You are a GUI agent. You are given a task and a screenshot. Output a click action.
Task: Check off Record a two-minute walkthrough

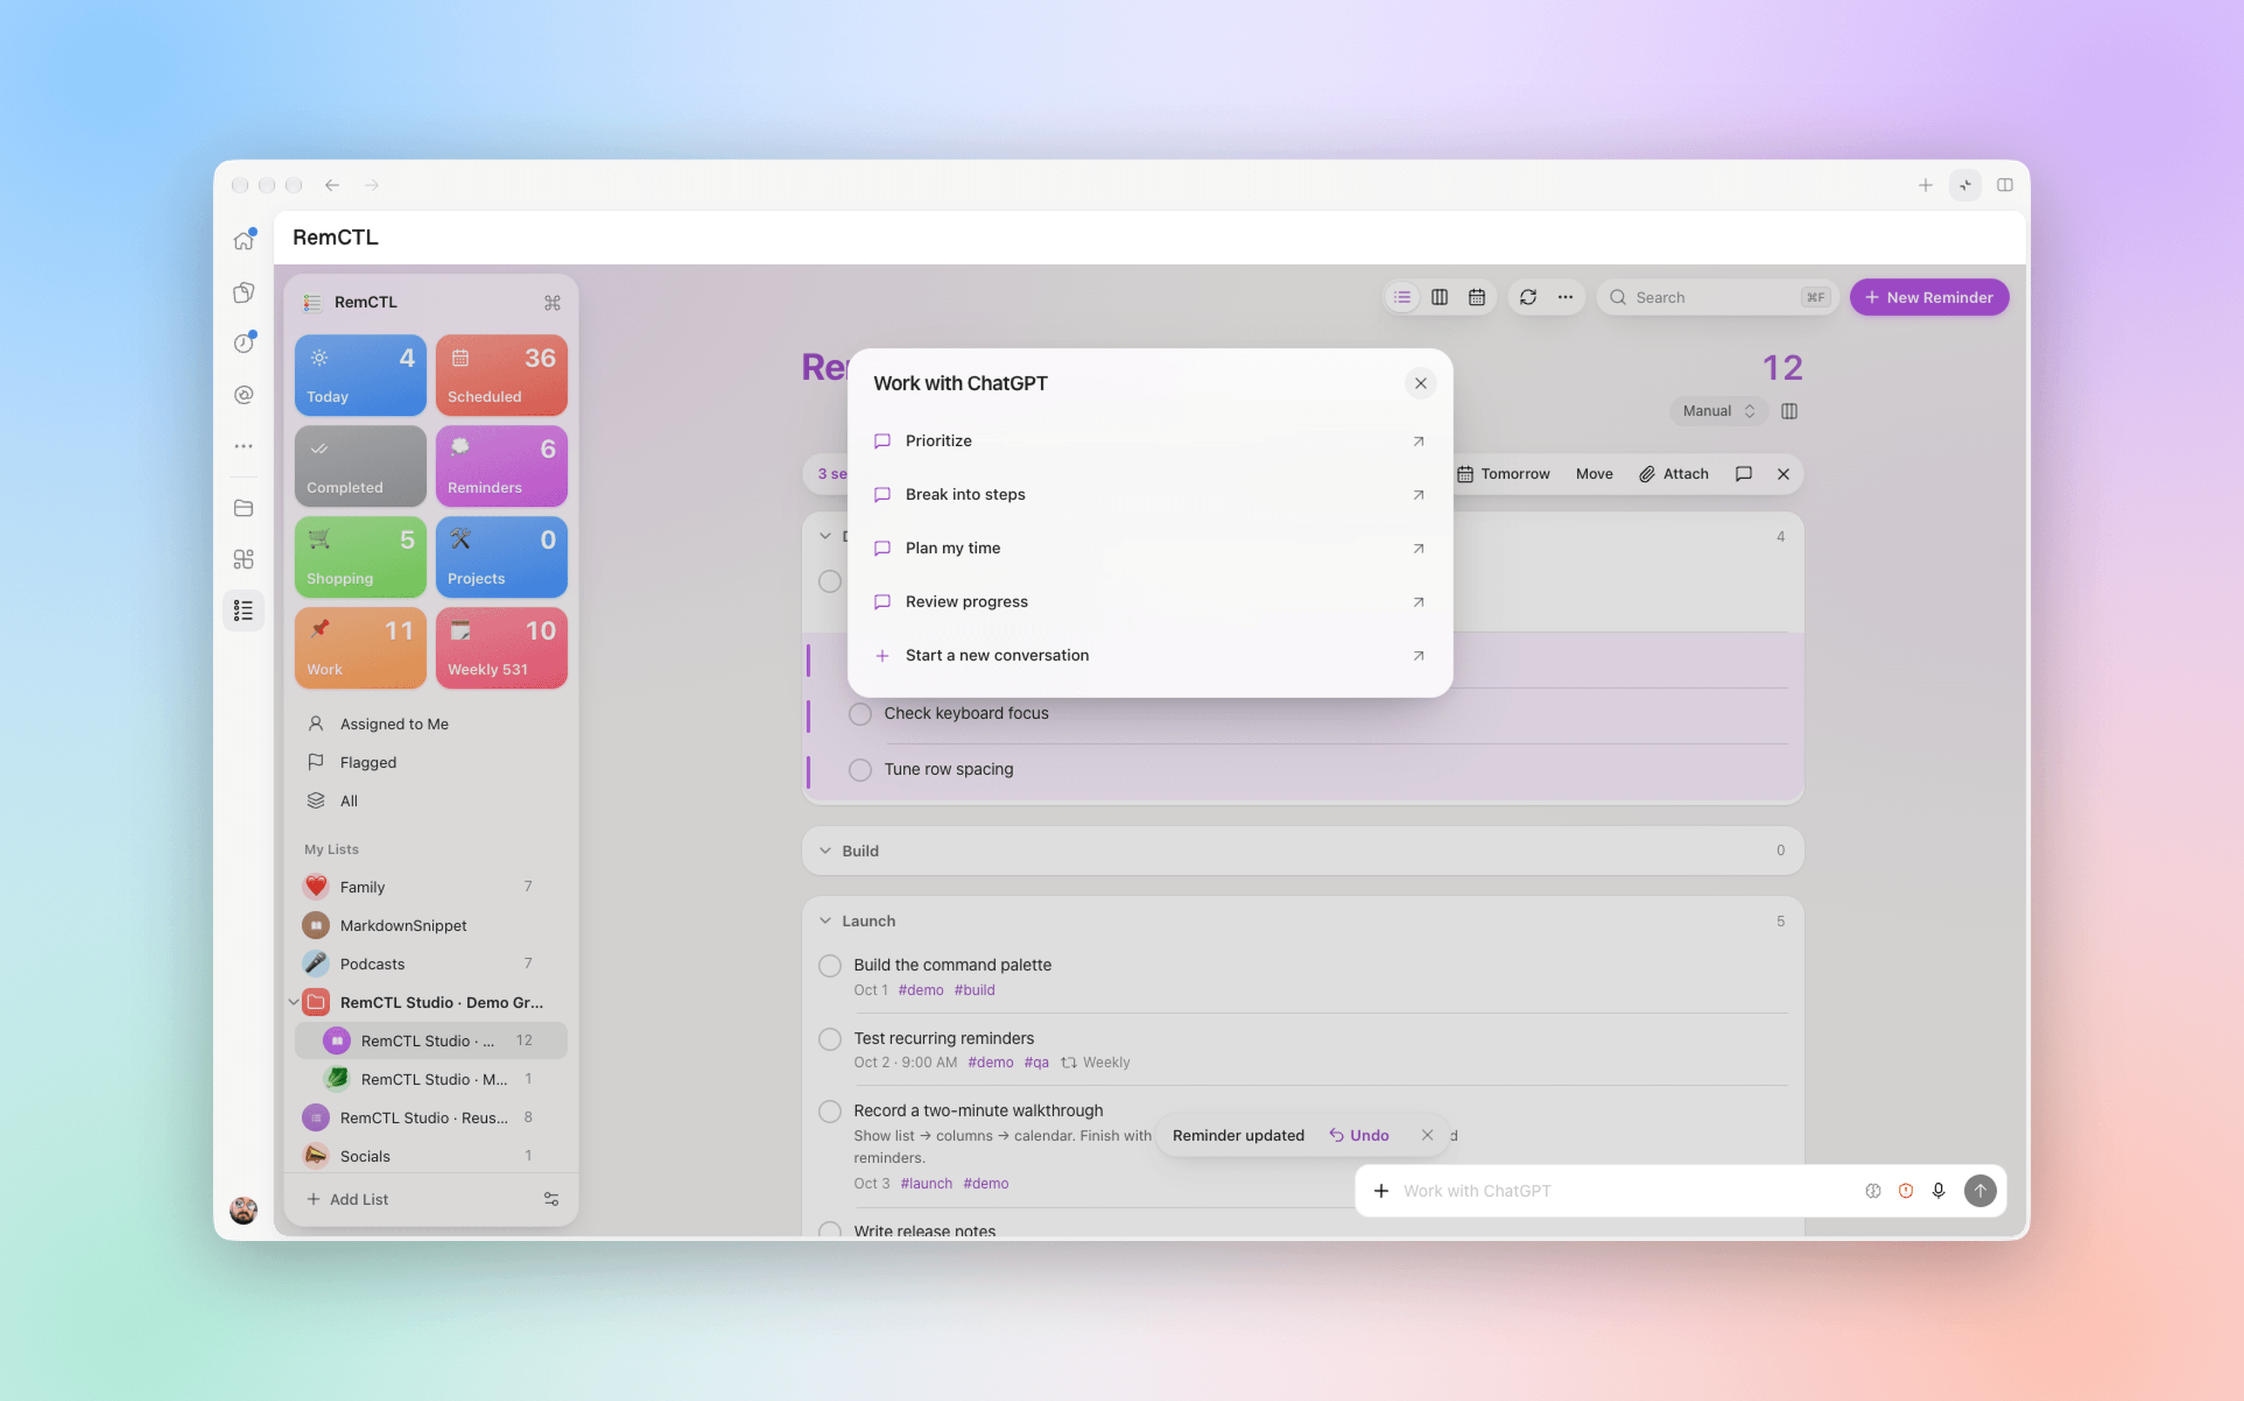click(x=830, y=1111)
